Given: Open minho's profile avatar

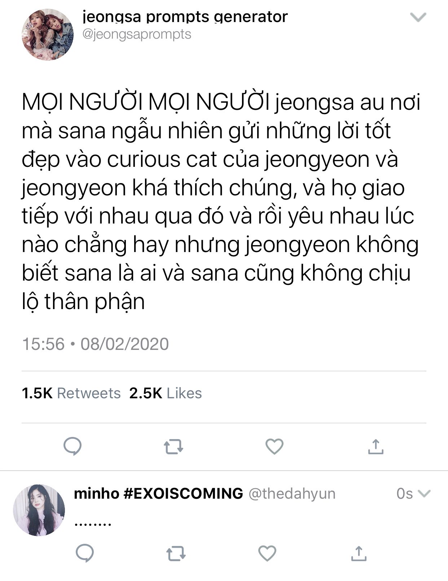Looking at the screenshot, I should tap(39, 510).
